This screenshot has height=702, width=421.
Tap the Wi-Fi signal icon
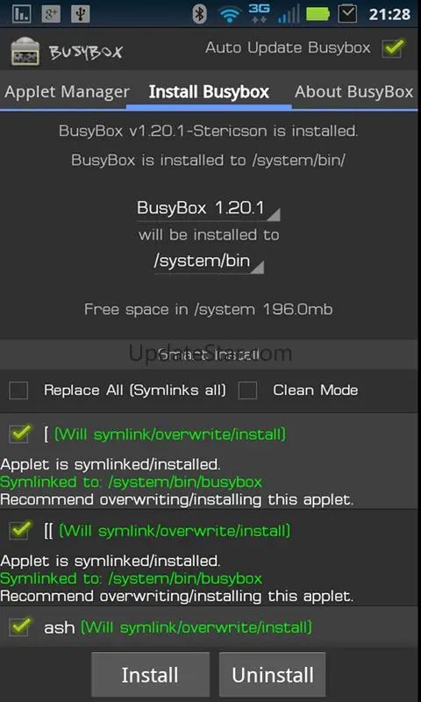(x=231, y=15)
